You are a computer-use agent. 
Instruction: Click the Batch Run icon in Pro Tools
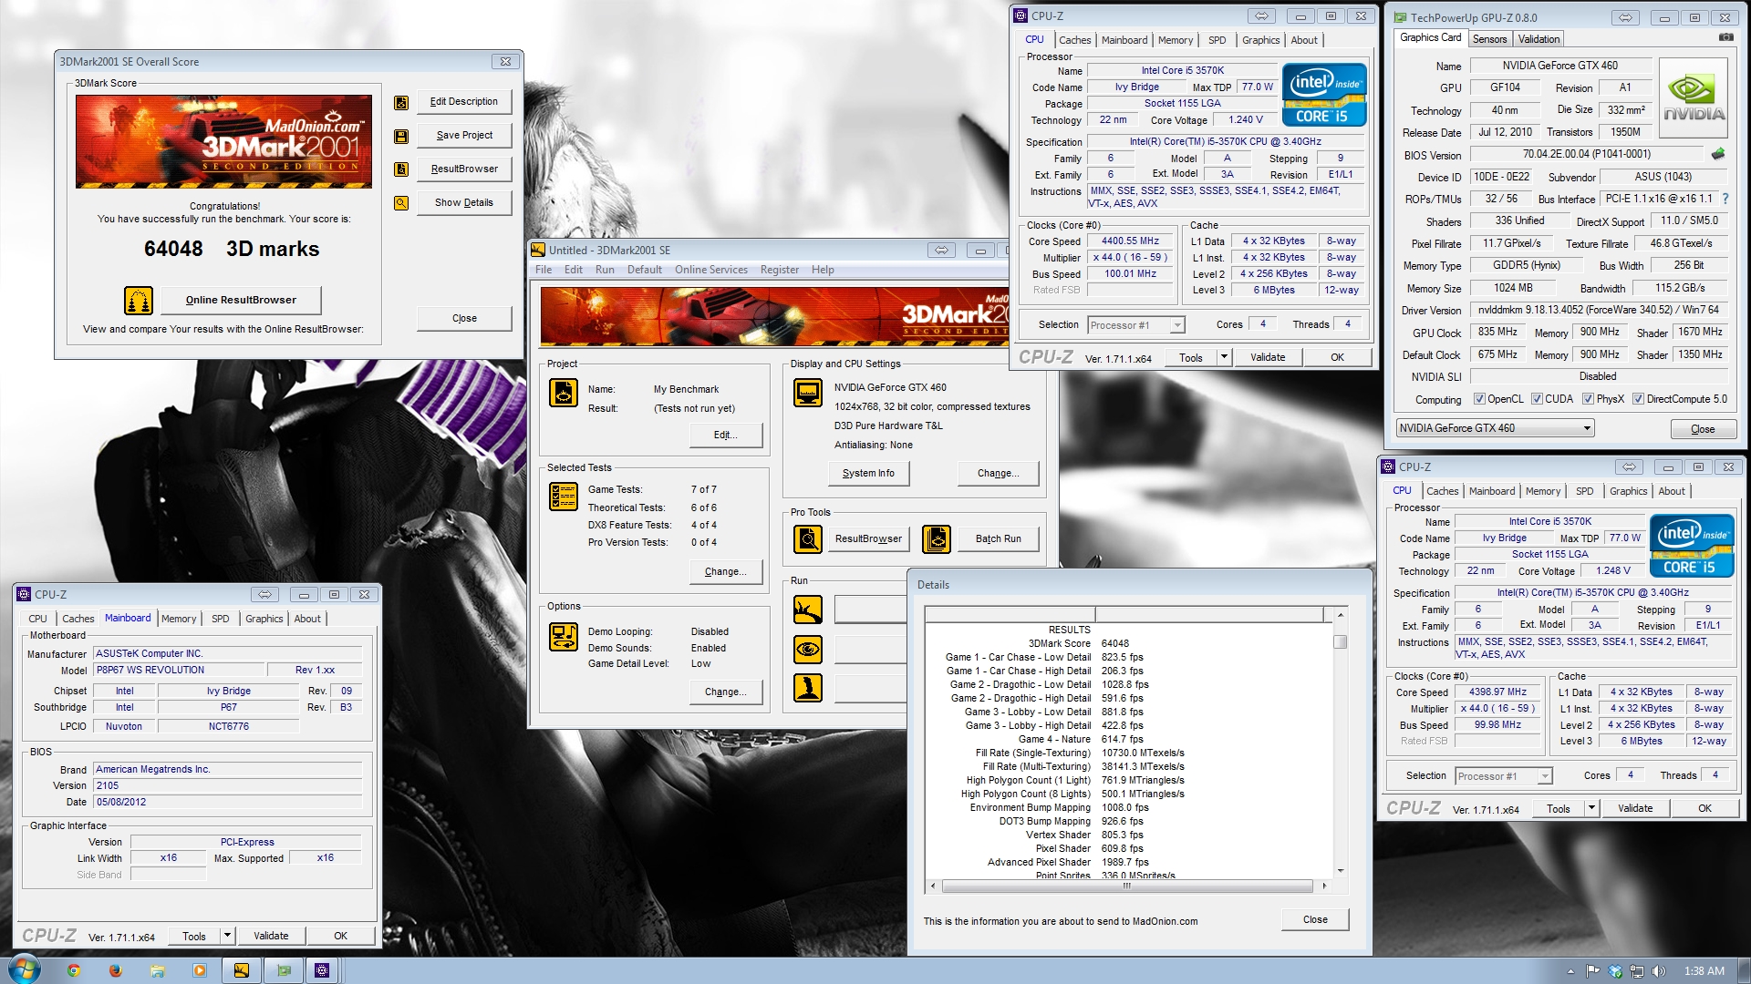[937, 539]
